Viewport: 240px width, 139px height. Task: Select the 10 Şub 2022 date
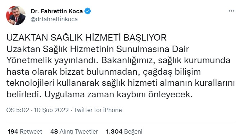tap(51, 110)
